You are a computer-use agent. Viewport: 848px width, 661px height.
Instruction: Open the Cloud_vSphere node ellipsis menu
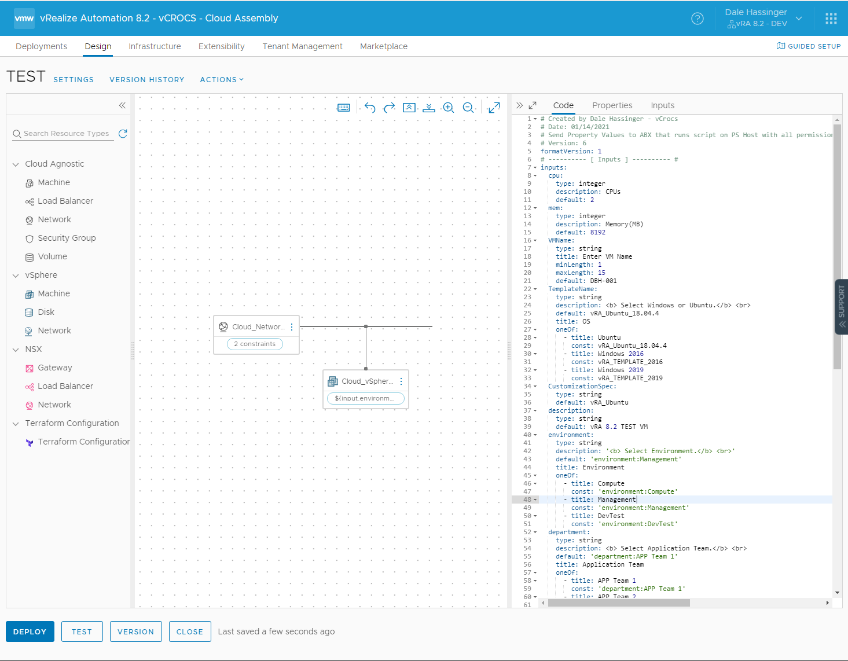[401, 381]
